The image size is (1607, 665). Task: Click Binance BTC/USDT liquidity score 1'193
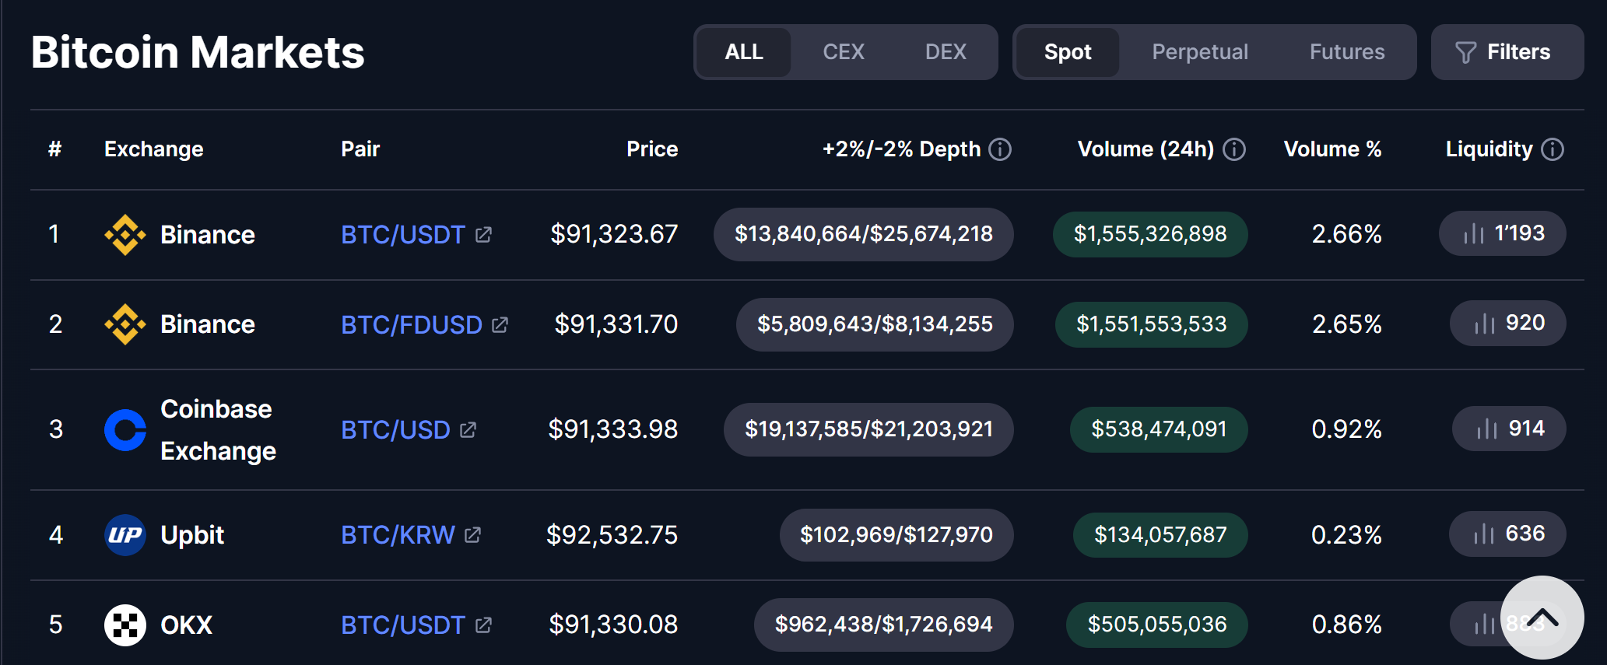1503,233
